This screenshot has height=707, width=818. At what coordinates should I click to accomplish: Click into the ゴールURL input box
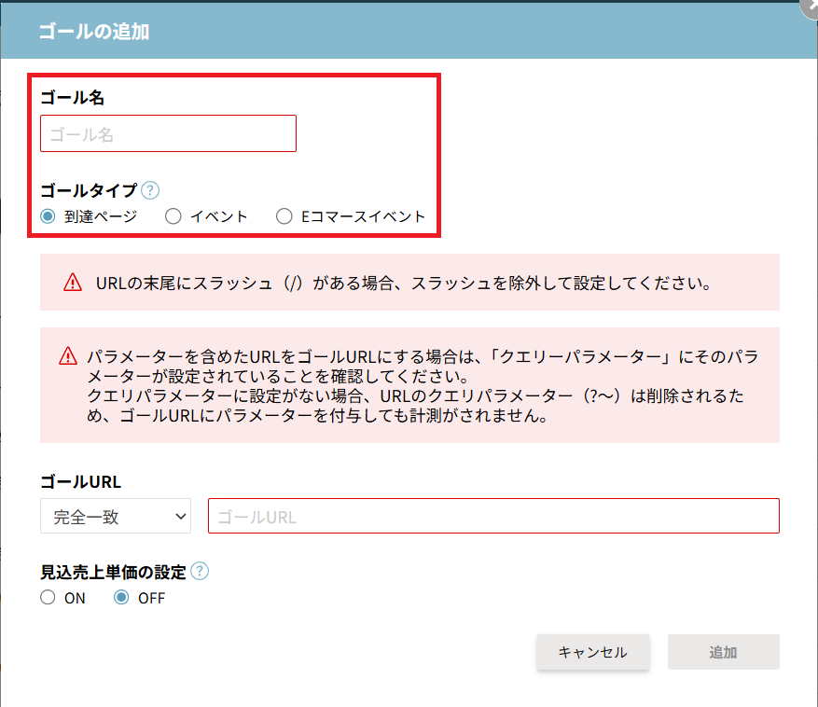493,516
